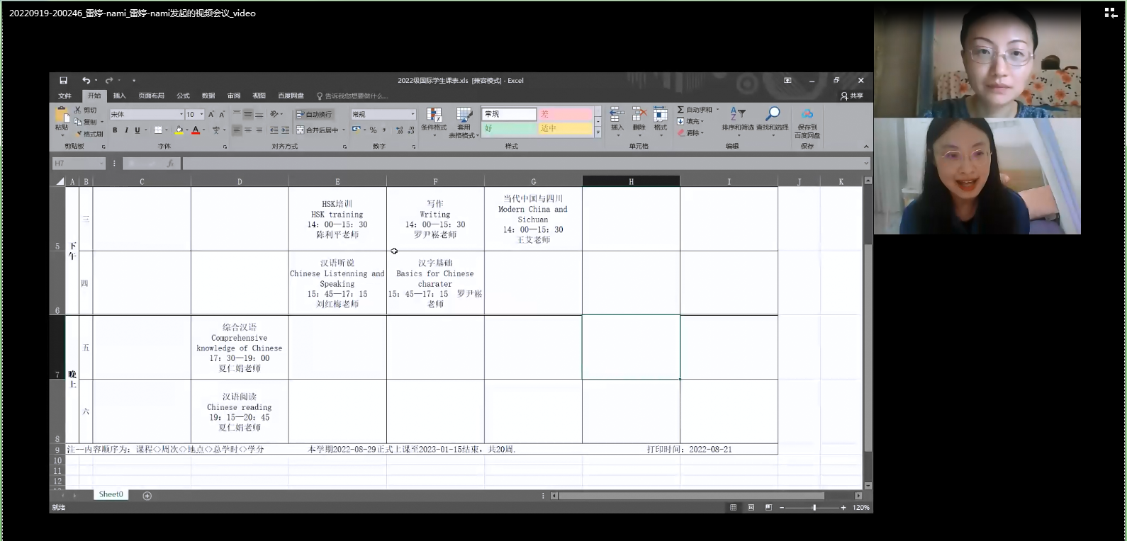The width and height of the screenshot is (1127, 541).
Task: Click the Save icon in quick access toolbar
Action: coord(63,81)
